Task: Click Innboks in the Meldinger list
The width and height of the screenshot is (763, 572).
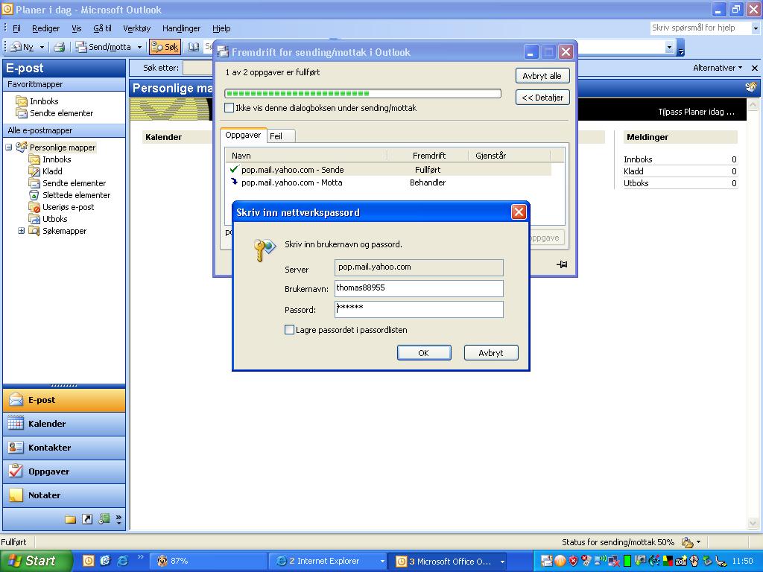Action: pyautogui.click(x=638, y=159)
